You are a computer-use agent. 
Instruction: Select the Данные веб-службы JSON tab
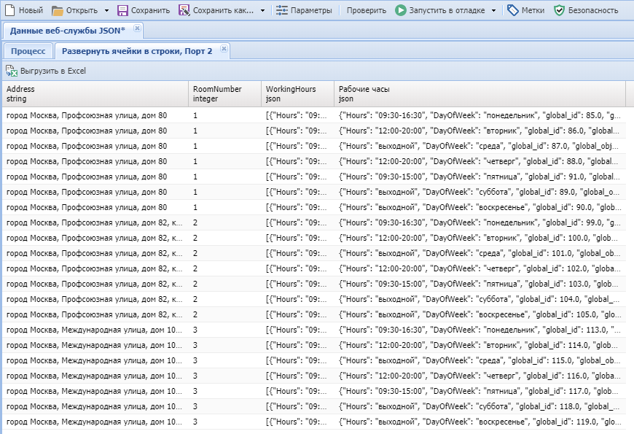pyautogui.click(x=67, y=31)
